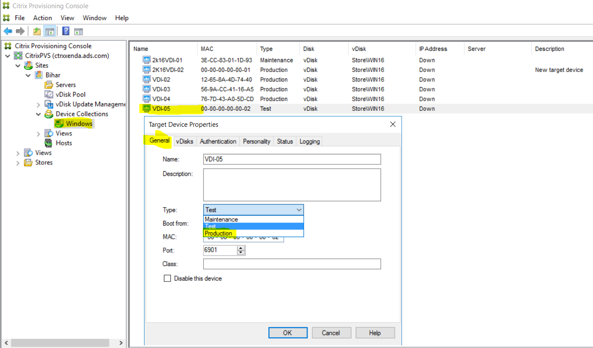The width and height of the screenshot is (593, 348).
Task: Switch to the Authentication tab
Action: click(x=218, y=141)
